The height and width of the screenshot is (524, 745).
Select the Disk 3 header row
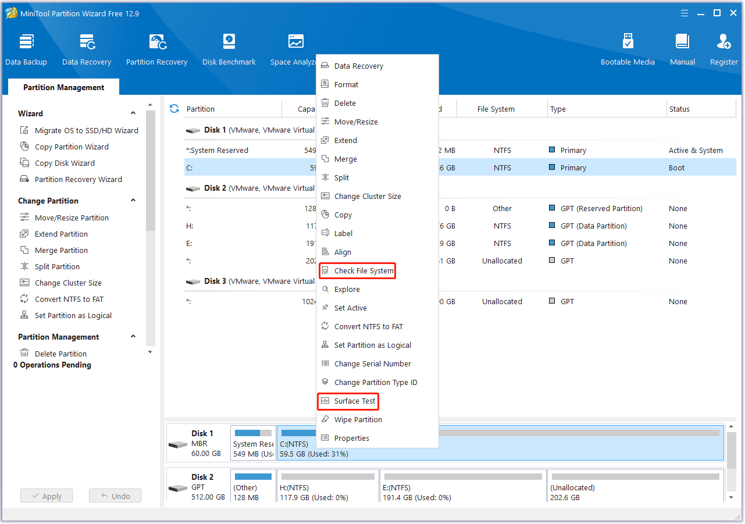(x=460, y=281)
